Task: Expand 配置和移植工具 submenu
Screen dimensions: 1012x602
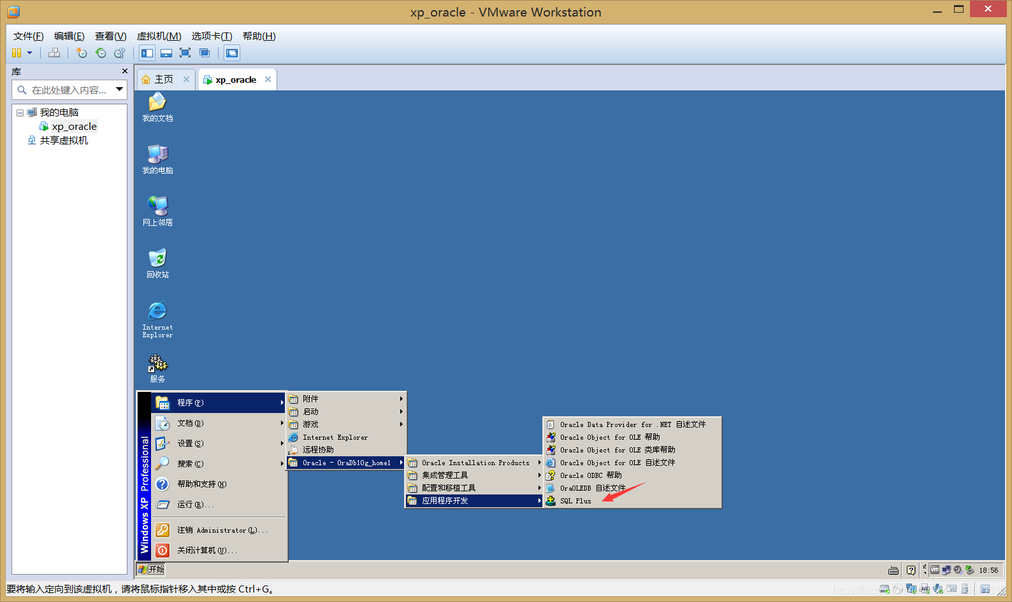Action: [x=474, y=488]
